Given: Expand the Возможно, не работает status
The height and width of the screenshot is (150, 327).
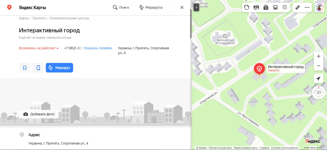Looking at the screenshot, I should point(39,48).
